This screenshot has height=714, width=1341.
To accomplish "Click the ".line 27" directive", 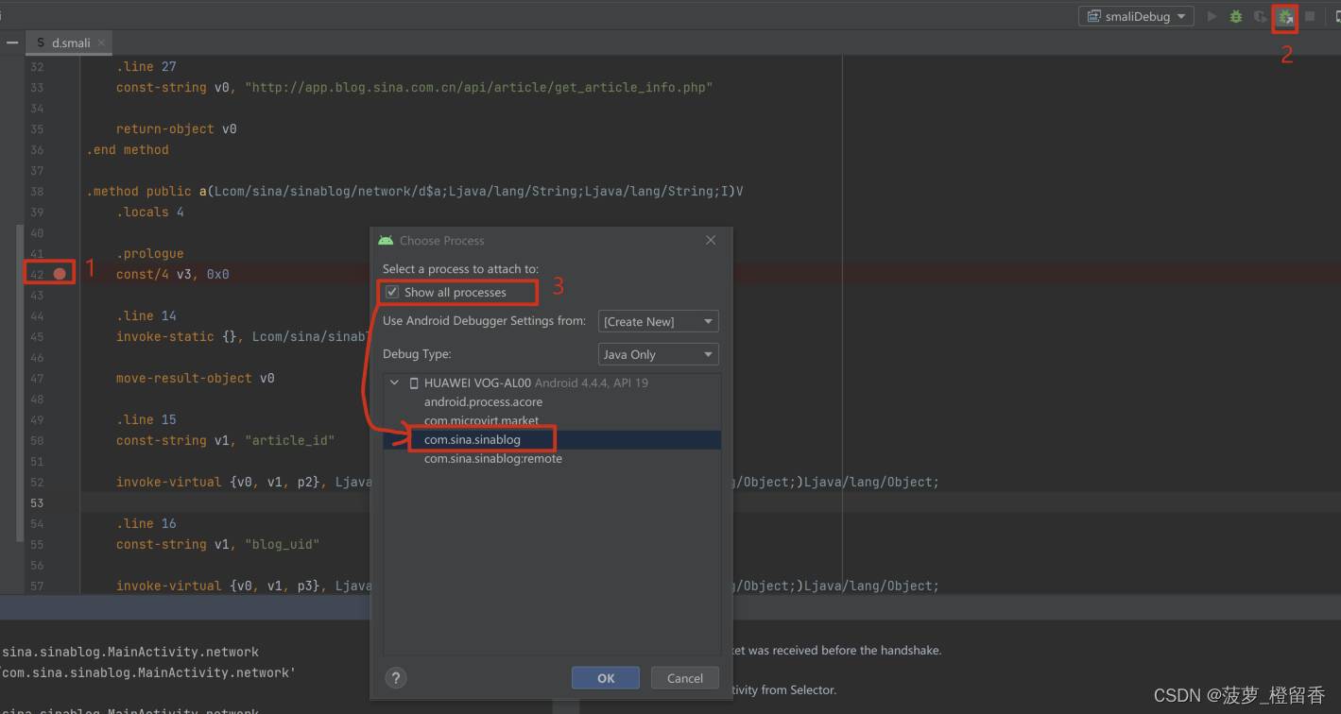I will click(x=146, y=66).
